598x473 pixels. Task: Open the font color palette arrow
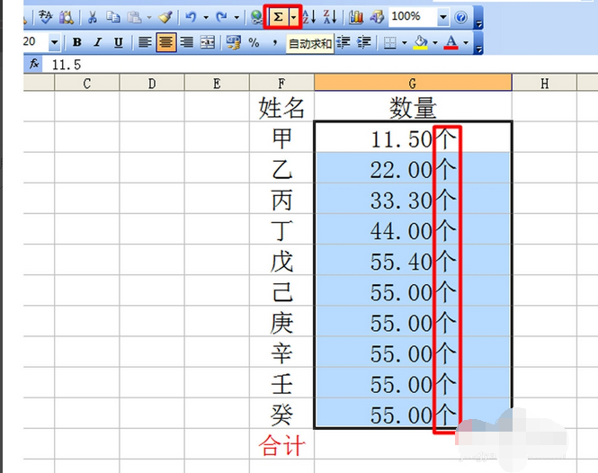pos(466,42)
